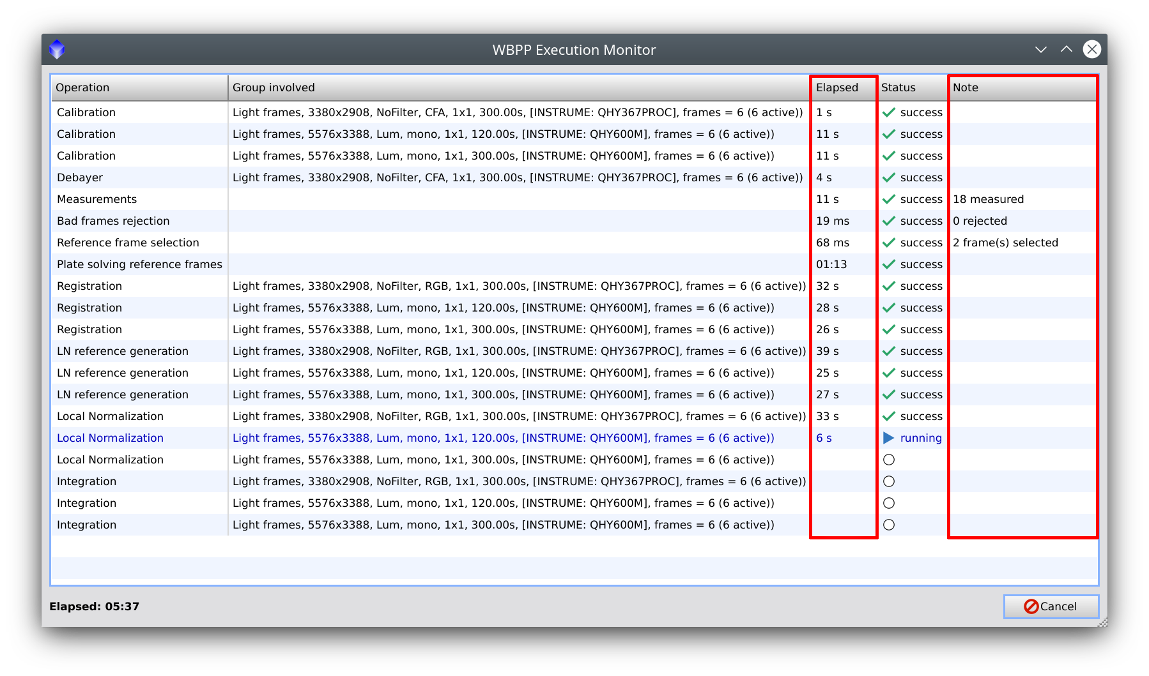
Task: Click pending circle in Integration Lum 300.00s row
Action: [889, 525]
